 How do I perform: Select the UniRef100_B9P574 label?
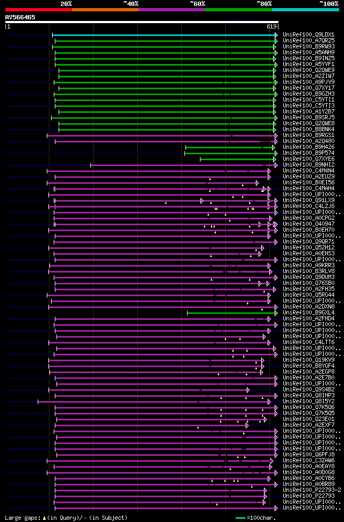pos(309,153)
